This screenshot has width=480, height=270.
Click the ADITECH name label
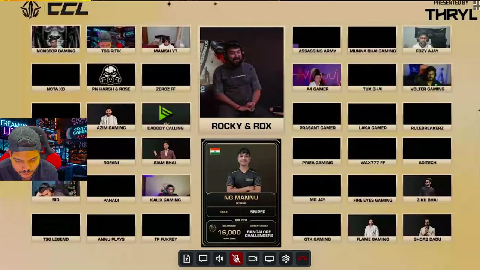(427, 162)
